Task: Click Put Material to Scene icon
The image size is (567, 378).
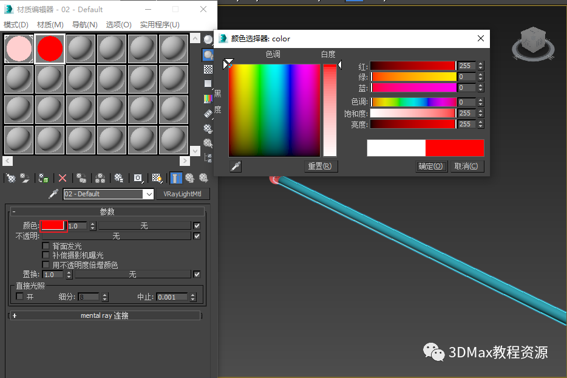Action: pos(25,178)
